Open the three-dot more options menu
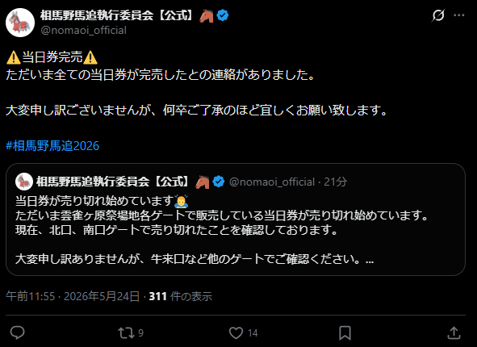This screenshot has width=477, height=347. tap(459, 15)
